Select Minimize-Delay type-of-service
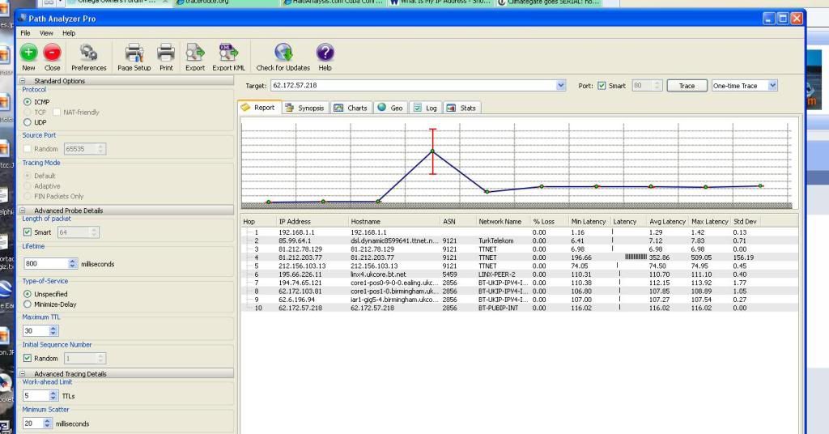 [x=28, y=304]
